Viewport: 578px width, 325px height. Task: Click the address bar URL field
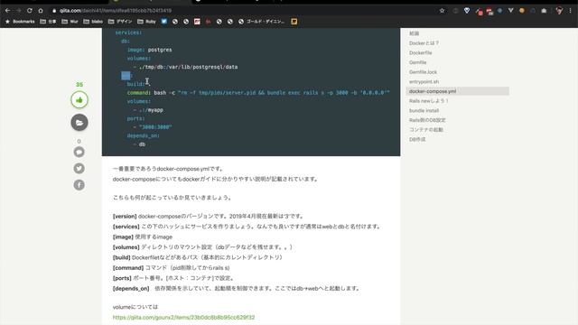[243, 11]
